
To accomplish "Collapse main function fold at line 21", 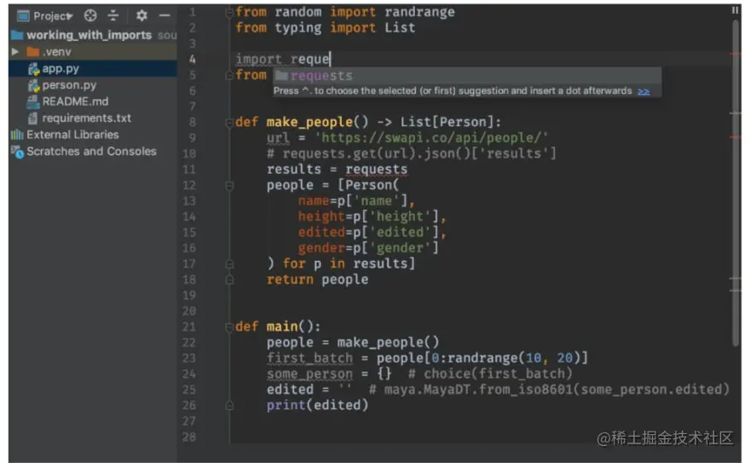I will tap(229, 327).
